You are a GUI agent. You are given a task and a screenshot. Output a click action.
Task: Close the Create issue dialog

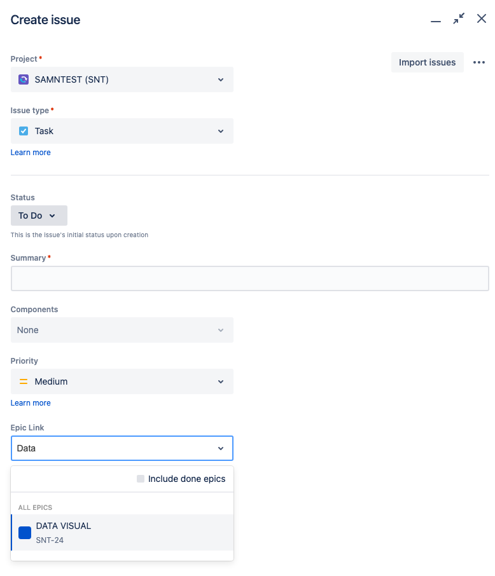coord(482,18)
